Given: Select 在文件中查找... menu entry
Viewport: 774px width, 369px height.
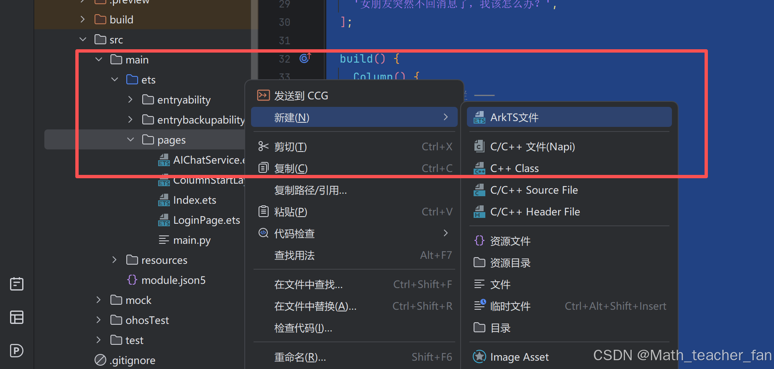Looking at the screenshot, I should point(354,284).
